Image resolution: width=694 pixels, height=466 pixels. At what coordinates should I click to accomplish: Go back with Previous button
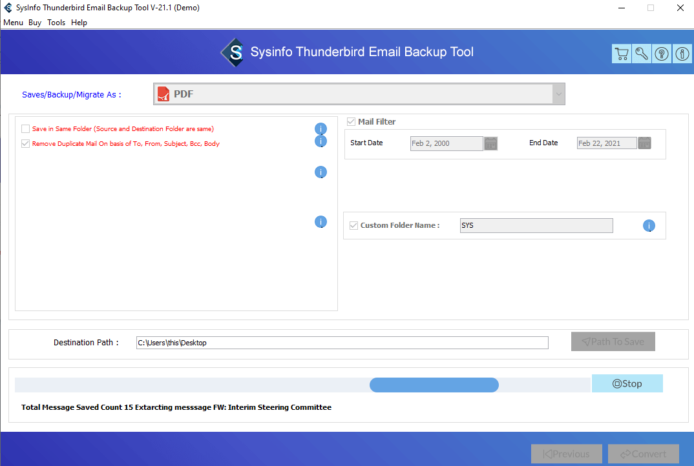(x=567, y=454)
